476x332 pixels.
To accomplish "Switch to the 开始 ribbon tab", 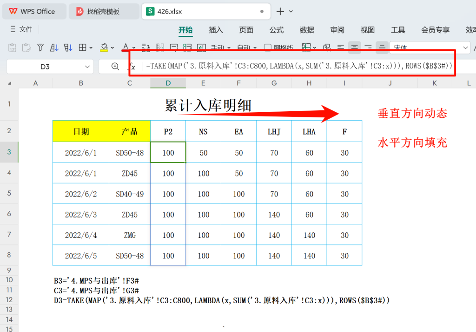I will coord(185,30).
